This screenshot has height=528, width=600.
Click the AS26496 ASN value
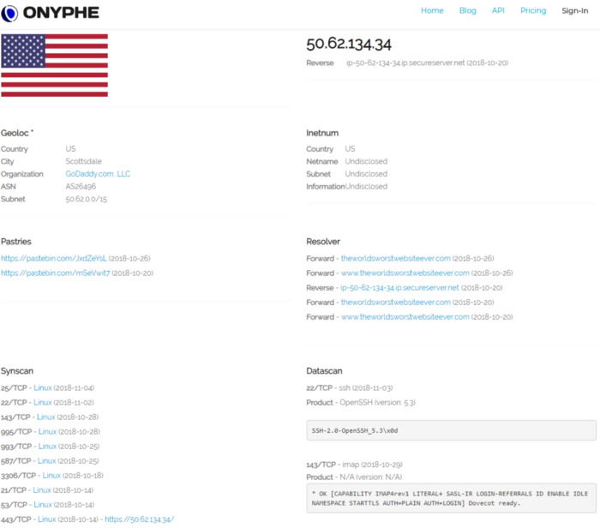(x=81, y=186)
